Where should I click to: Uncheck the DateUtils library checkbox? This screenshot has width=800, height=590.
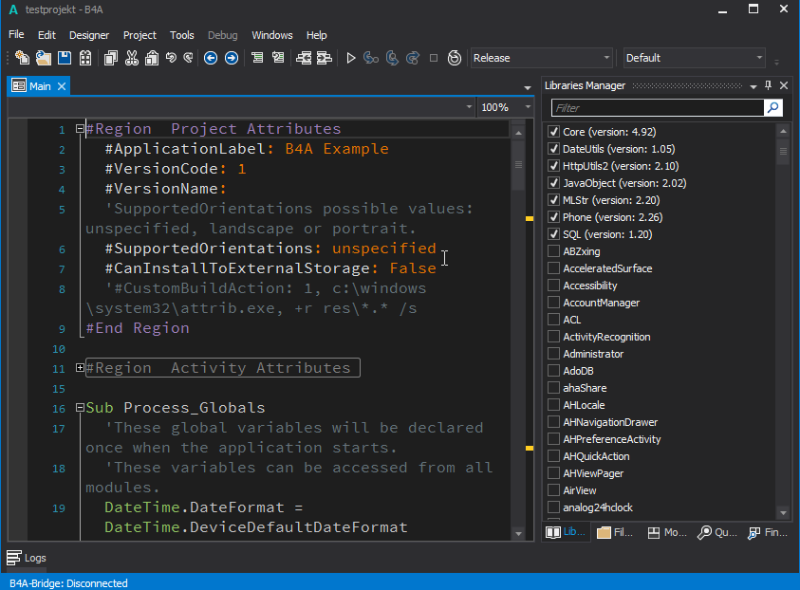pos(554,149)
